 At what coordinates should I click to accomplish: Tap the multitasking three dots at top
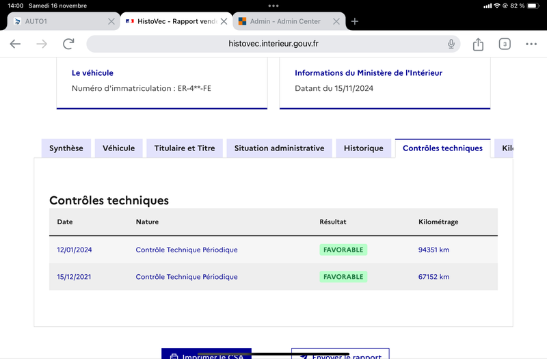coord(273,5)
